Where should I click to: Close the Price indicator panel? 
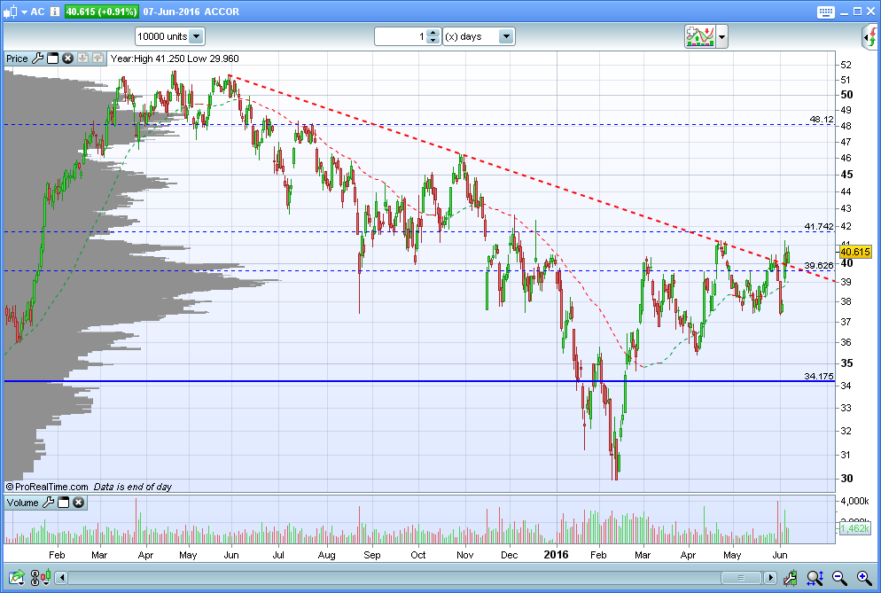point(67,59)
